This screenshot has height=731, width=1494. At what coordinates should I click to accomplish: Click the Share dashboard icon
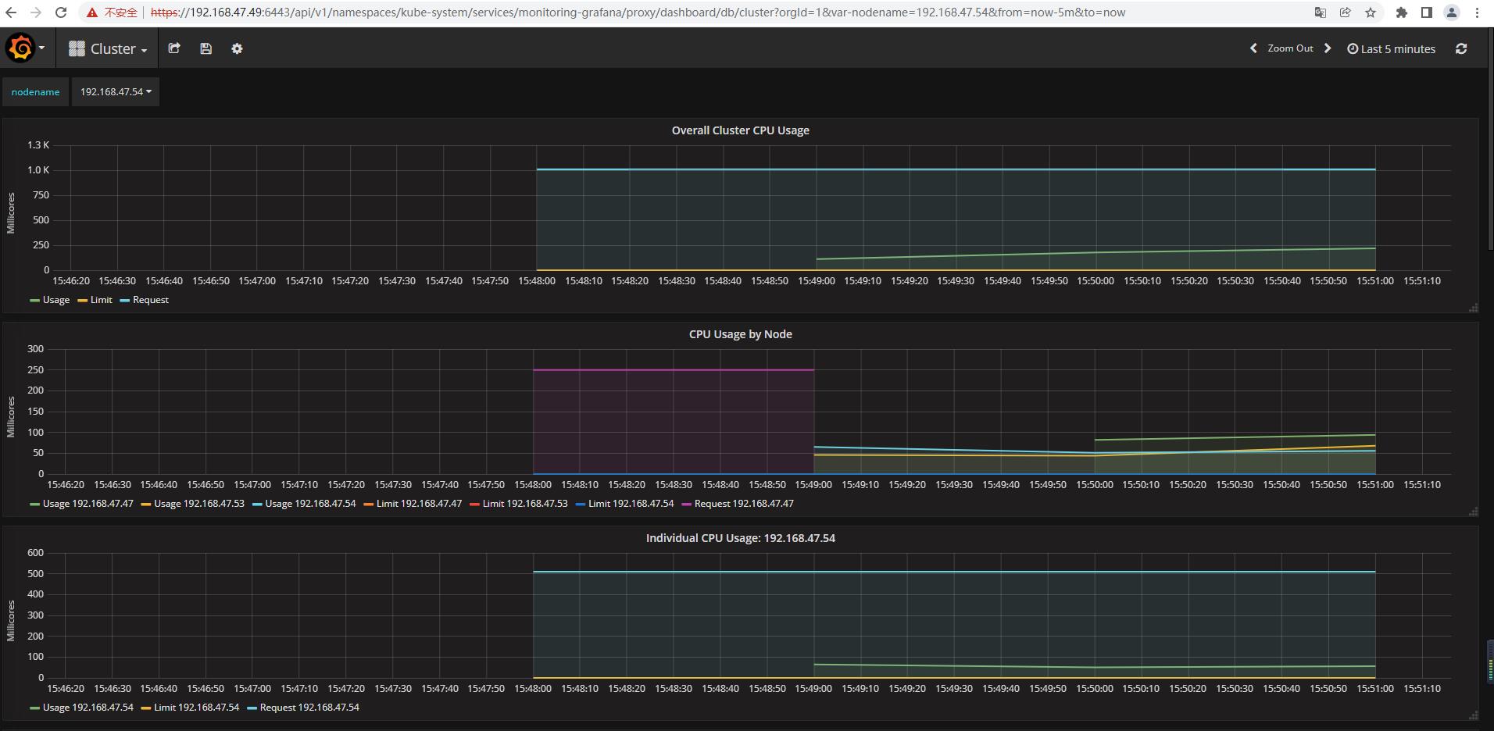pyautogui.click(x=174, y=48)
